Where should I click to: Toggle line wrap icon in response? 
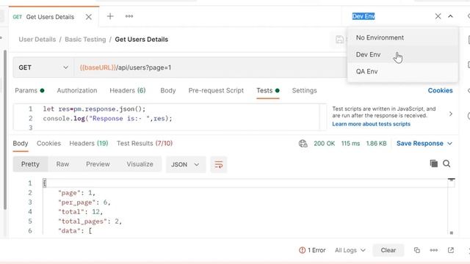pos(219,164)
